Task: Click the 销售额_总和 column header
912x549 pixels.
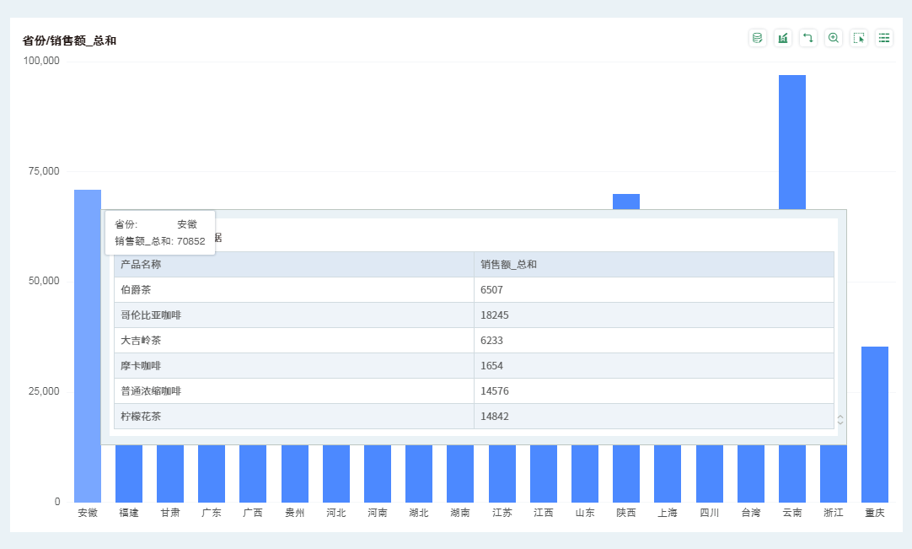Action: pos(653,265)
